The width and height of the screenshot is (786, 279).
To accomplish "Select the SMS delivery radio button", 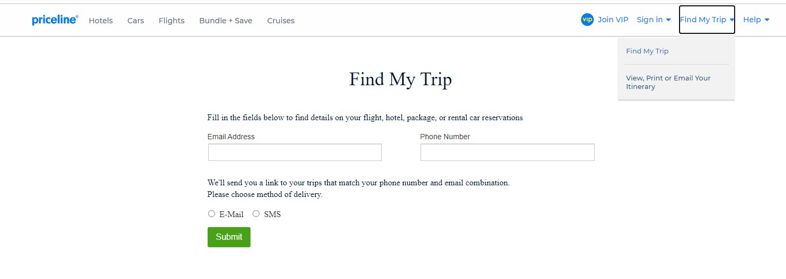I will (x=256, y=214).
